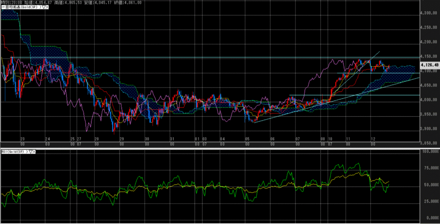440x224 pixels.
Task: Click the 時刻 20:00 time readout
Action: [12, 2]
